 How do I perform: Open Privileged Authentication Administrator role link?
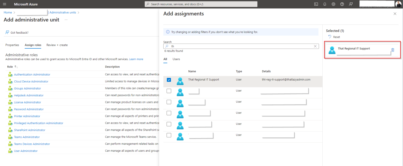click(x=39, y=123)
